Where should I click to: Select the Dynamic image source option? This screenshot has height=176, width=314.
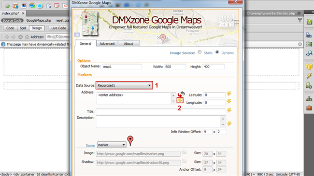(217, 52)
